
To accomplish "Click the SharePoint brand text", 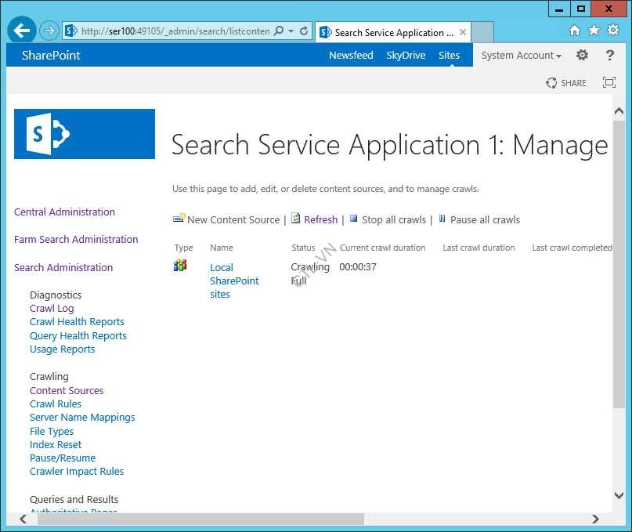I will pos(51,56).
